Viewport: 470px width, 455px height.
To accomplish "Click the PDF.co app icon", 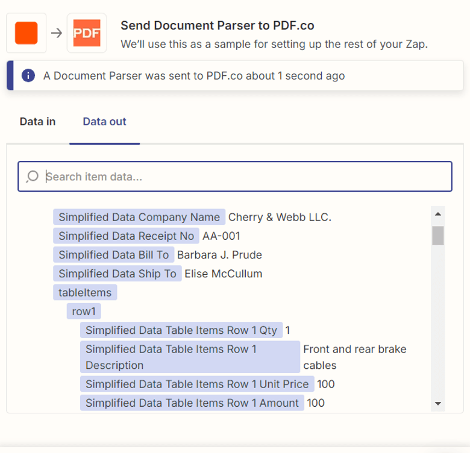I will [x=87, y=33].
